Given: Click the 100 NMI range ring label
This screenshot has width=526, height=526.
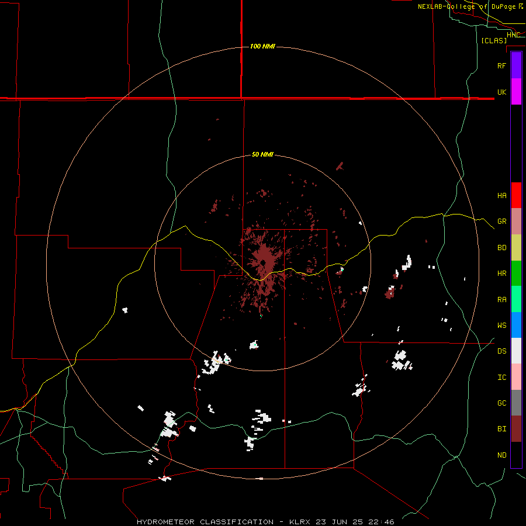Looking at the screenshot, I should pos(262,46).
